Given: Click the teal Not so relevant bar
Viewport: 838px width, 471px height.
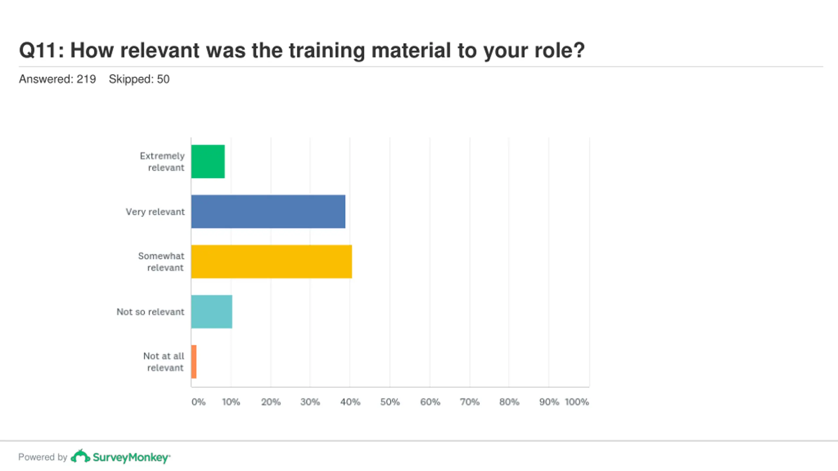Looking at the screenshot, I should pos(212,312).
